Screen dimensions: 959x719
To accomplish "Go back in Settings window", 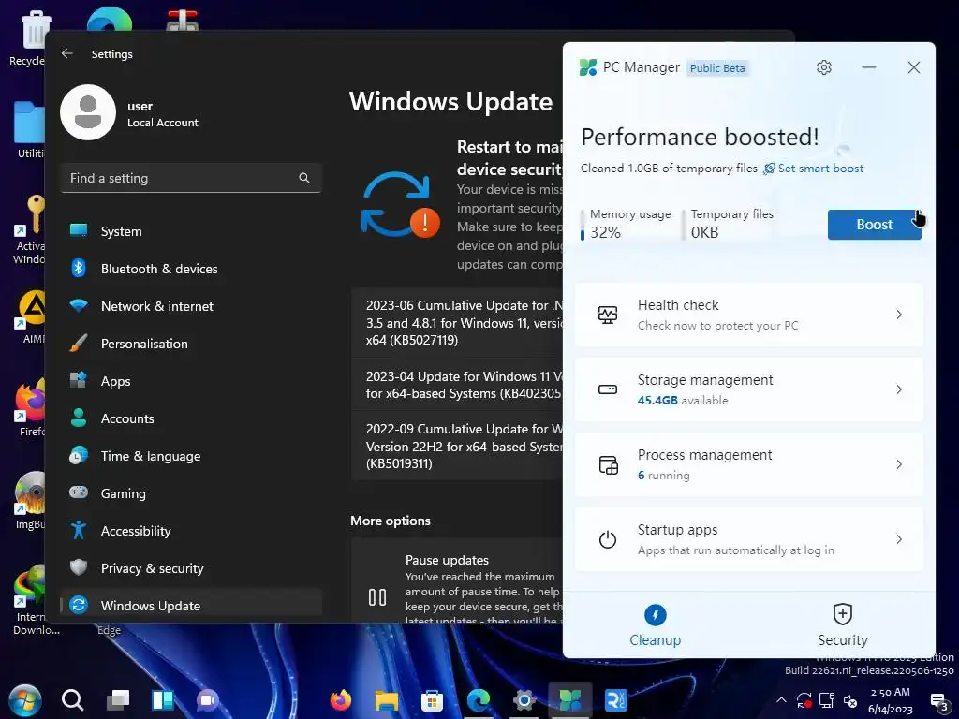I will [x=67, y=53].
